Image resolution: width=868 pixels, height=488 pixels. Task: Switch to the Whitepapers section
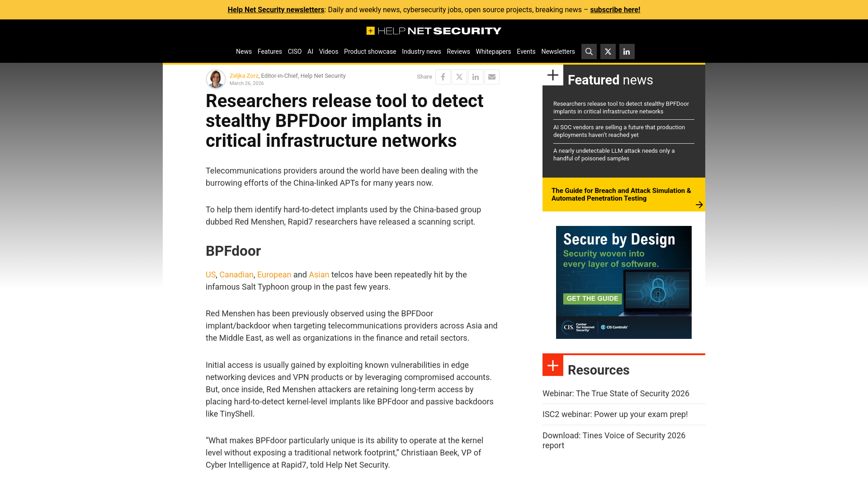click(x=493, y=52)
